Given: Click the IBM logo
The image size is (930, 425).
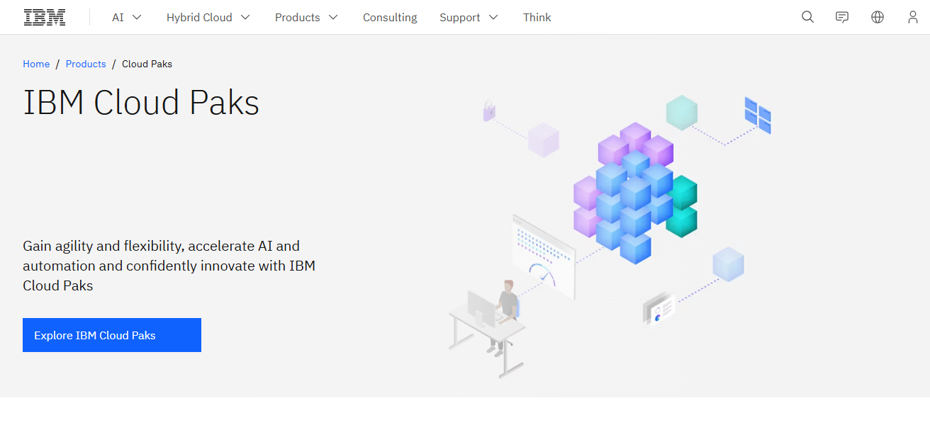Looking at the screenshot, I should 44,16.
